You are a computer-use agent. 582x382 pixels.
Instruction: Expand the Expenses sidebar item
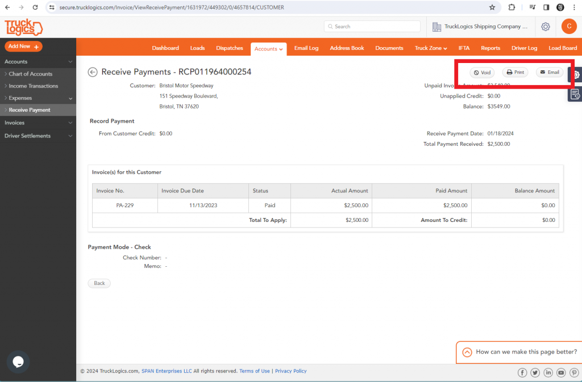click(38, 98)
